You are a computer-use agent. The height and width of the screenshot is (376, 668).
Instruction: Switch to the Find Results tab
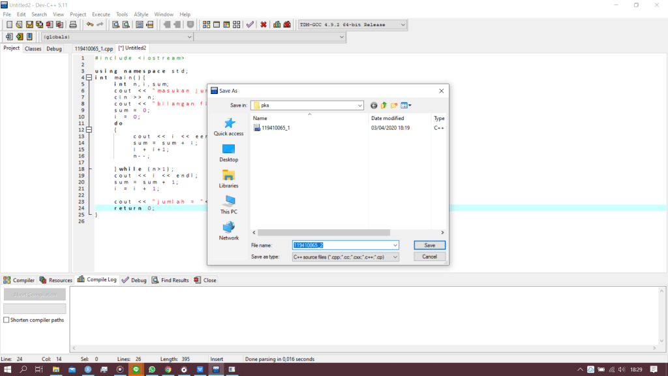(170, 280)
